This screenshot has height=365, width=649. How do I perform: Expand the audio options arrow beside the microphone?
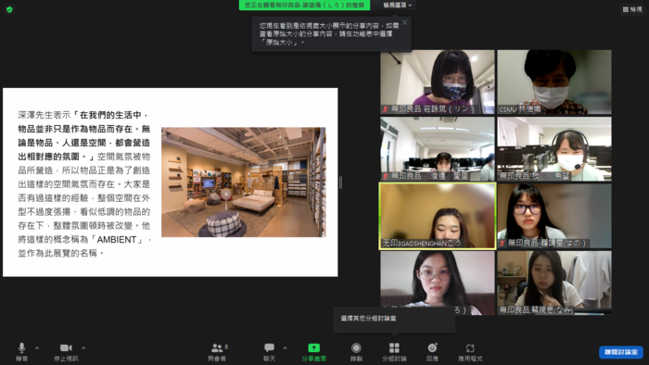(37, 348)
